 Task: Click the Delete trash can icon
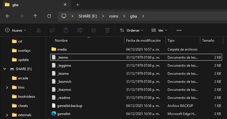[107, 30]
